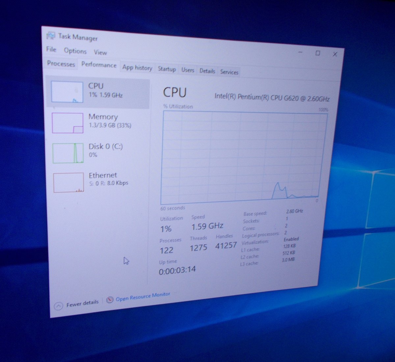Select the Disk 0 (C:) graph thumbnail
Screen dimensions: 395x362
coord(68,153)
